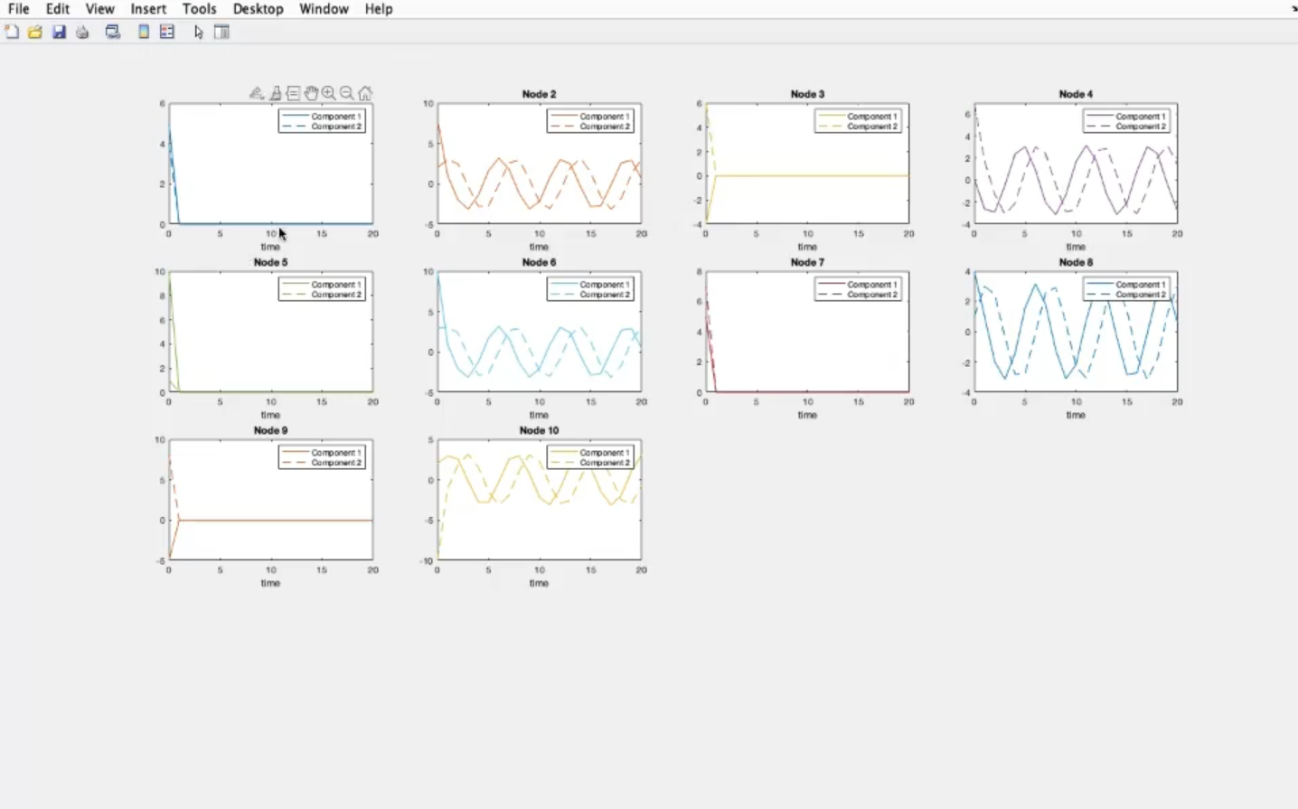Open the Property Inspector from the toolbar
The height and width of the screenshot is (809, 1298).
click(221, 33)
